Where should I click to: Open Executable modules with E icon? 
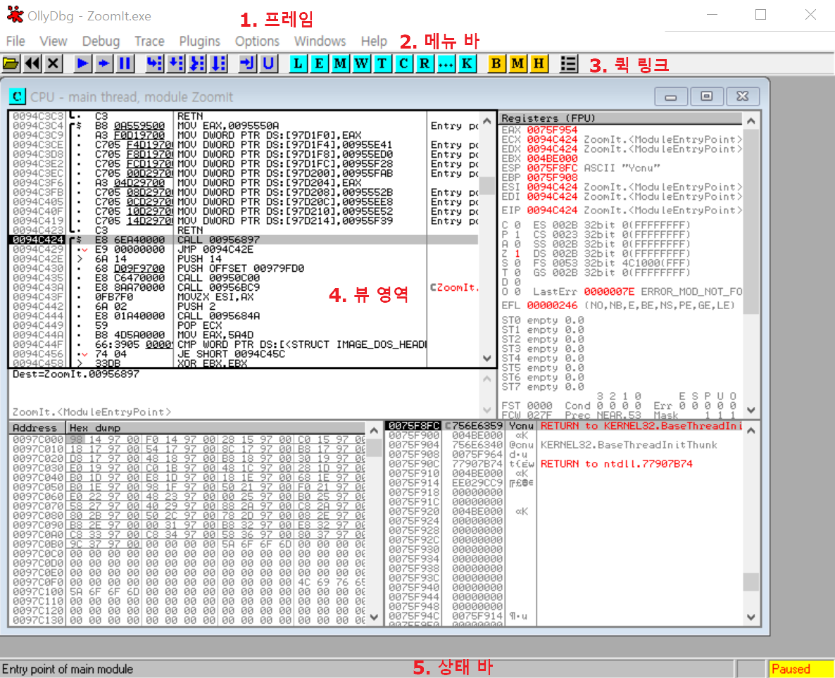click(319, 63)
